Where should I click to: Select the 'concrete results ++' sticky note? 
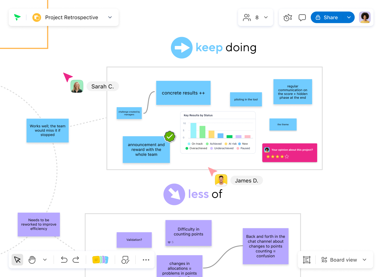(x=183, y=93)
